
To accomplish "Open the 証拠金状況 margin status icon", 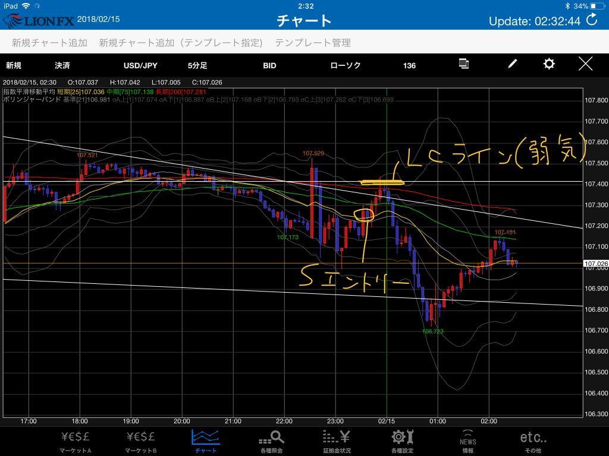I will (337, 441).
